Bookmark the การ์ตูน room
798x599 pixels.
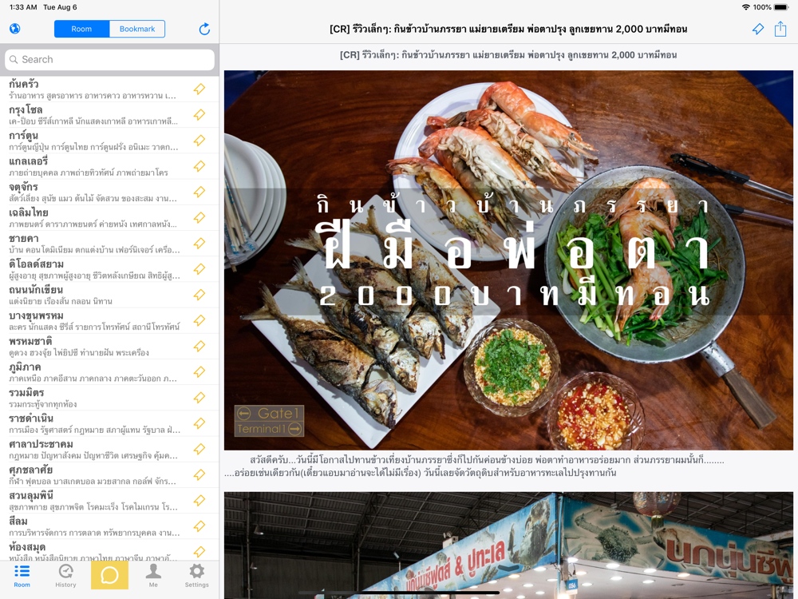(199, 141)
